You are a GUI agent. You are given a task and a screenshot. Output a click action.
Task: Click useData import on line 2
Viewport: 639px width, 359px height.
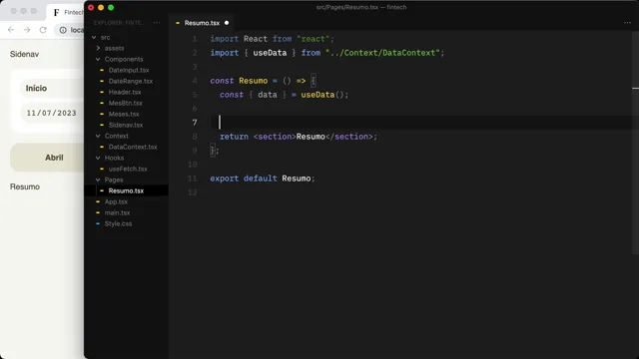click(x=270, y=53)
